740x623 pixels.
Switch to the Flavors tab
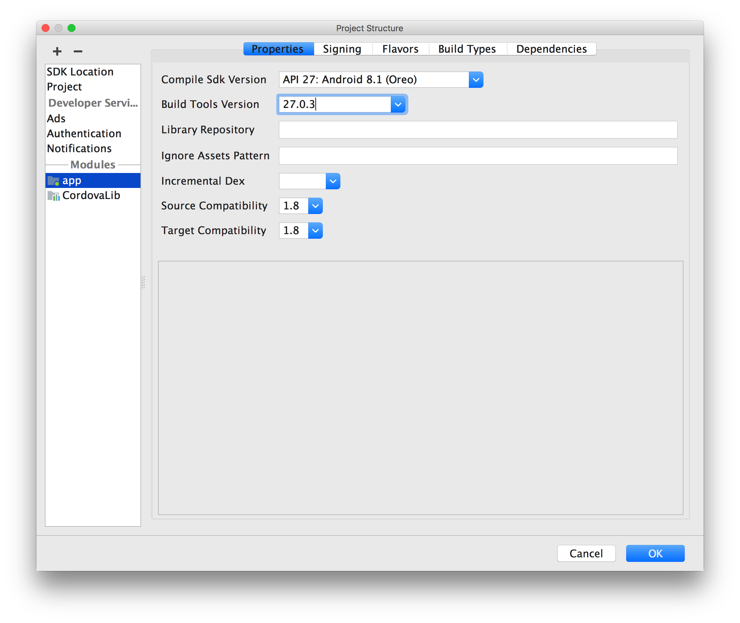point(400,49)
